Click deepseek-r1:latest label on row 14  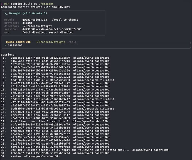coord(99,99)
